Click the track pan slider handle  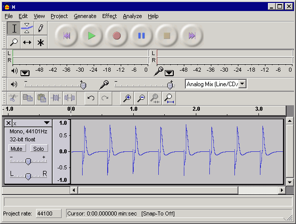[28, 176]
